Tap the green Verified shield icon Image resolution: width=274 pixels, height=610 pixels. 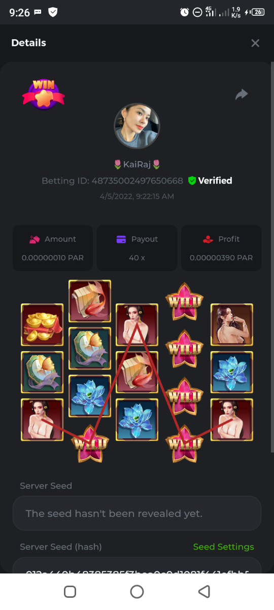192,180
